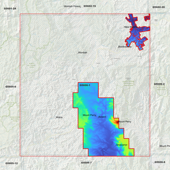
Task: Click Mount Perry label at red elevation peak
Action: [124, 122]
